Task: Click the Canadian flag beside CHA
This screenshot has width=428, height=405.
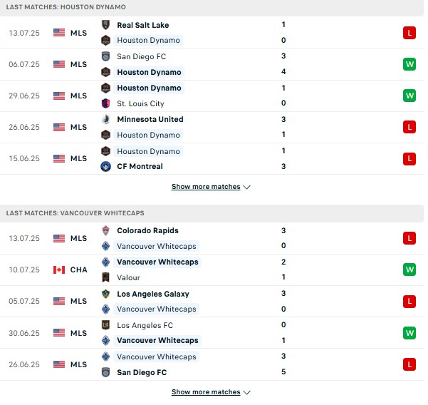Action: (59, 270)
